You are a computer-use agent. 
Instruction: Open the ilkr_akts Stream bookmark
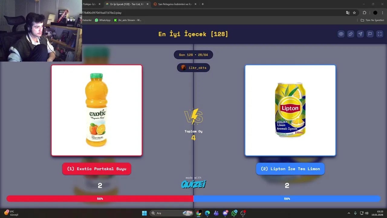128,20
